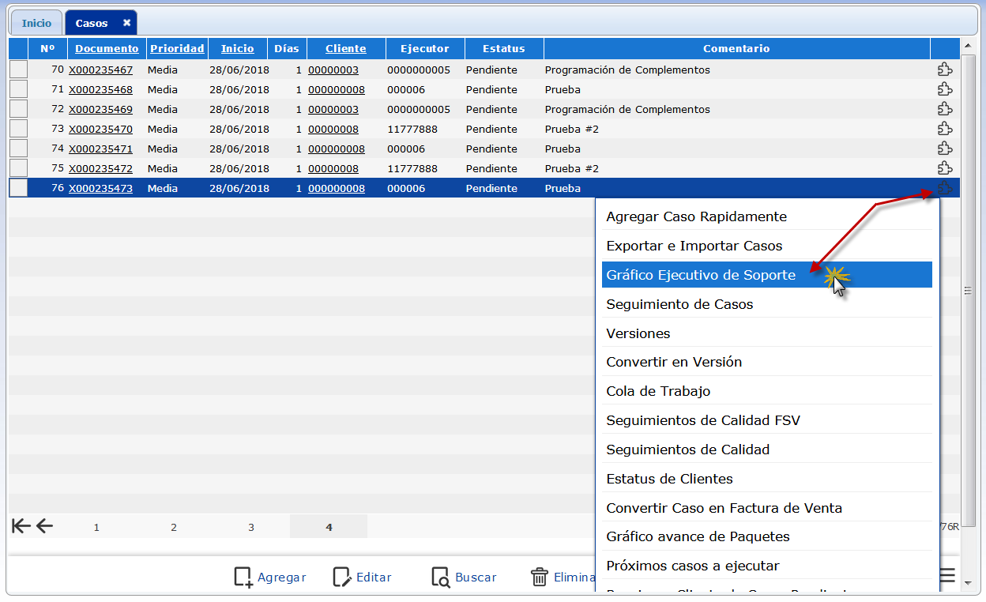Click puzzle icon on row 75
Image resolution: width=986 pixels, height=602 pixels.
(944, 168)
